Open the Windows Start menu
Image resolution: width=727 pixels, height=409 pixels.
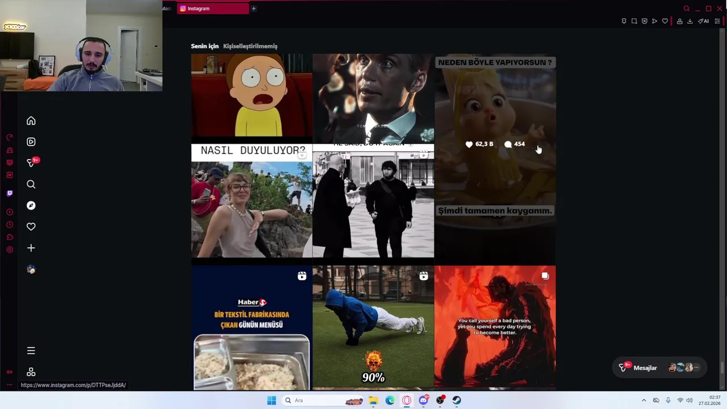pyautogui.click(x=271, y=400)
